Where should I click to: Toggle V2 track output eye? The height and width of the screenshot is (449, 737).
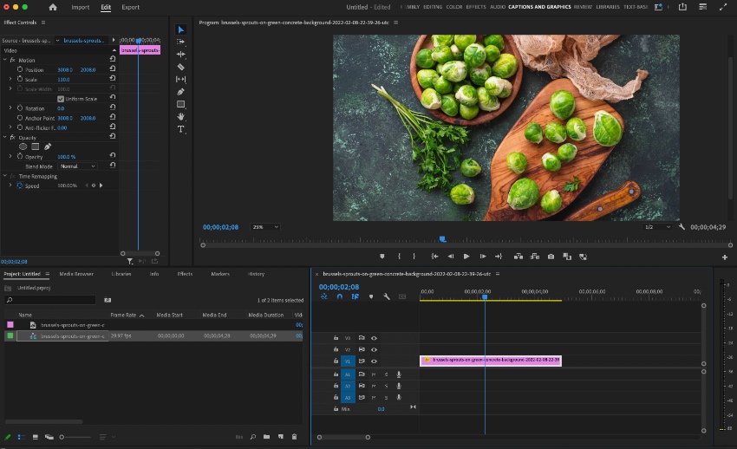(375, 349)
